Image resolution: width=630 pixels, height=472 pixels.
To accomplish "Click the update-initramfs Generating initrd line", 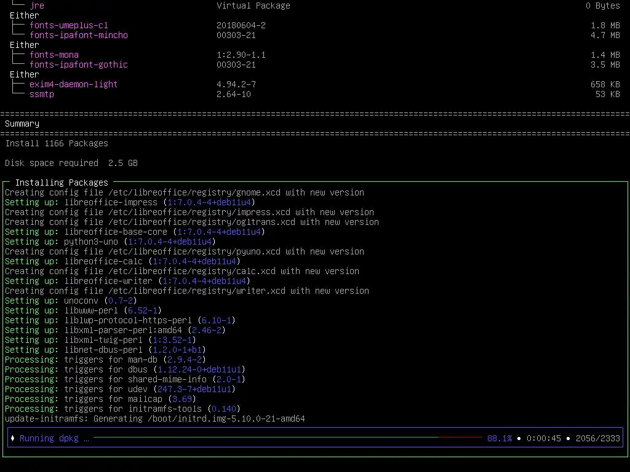I will [154, 419].
